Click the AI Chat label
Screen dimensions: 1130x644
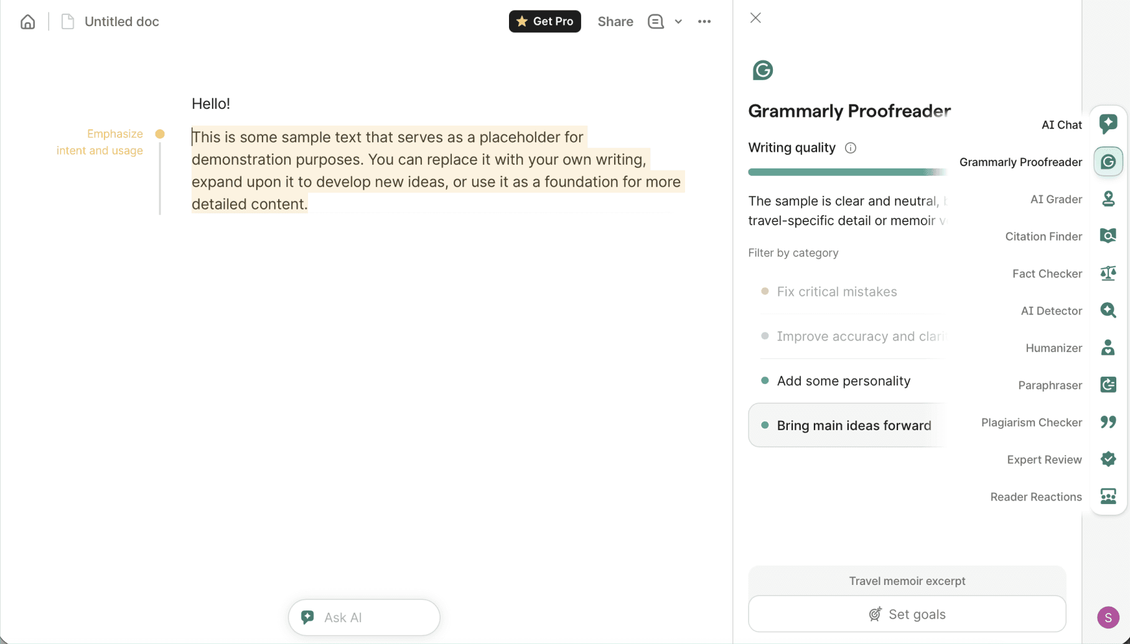(x=1062, y=125)
